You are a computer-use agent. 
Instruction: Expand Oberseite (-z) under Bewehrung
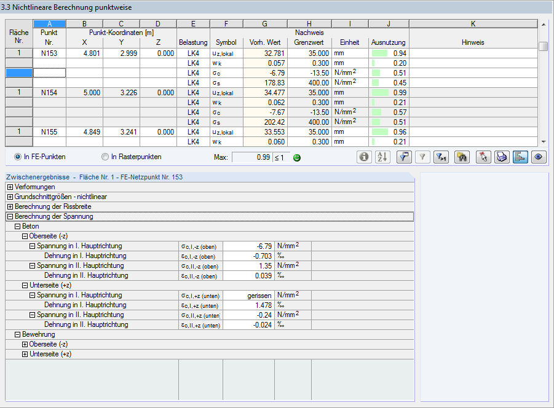(25, 345)
